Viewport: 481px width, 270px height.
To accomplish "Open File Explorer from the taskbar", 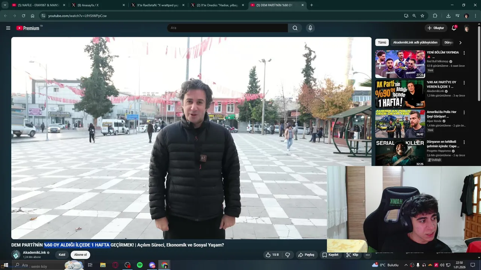I will click(103, 265).
